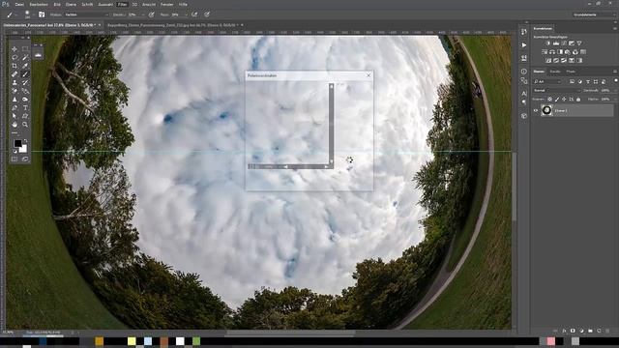619x348 pixels.
Task: Toggle the brush settings panel
Action: tap(42, 14)
